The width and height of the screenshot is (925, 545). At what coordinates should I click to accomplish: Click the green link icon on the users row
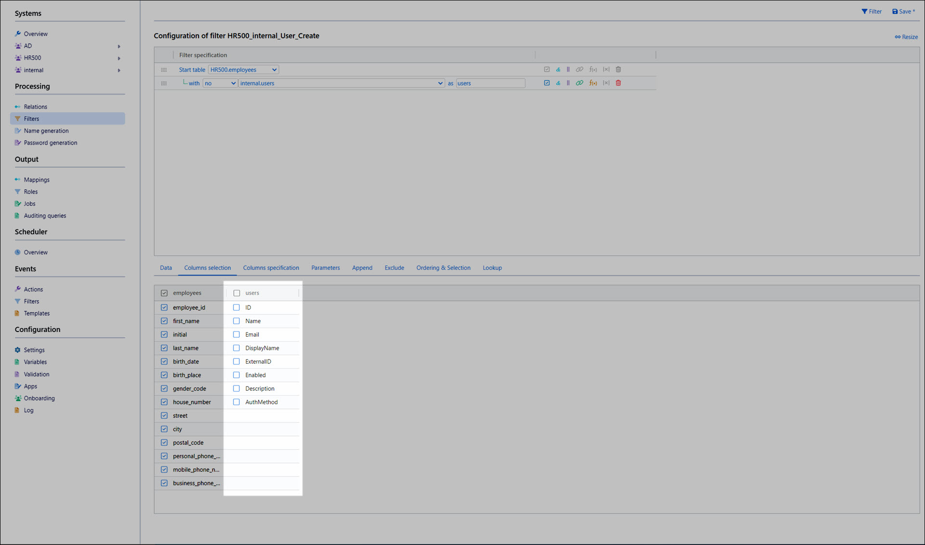[580, 83]
